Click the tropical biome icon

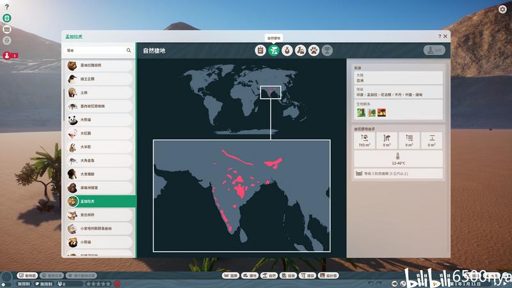tap(361, 113)
